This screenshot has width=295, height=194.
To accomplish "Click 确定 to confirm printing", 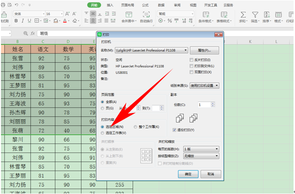I will (188, 174).
